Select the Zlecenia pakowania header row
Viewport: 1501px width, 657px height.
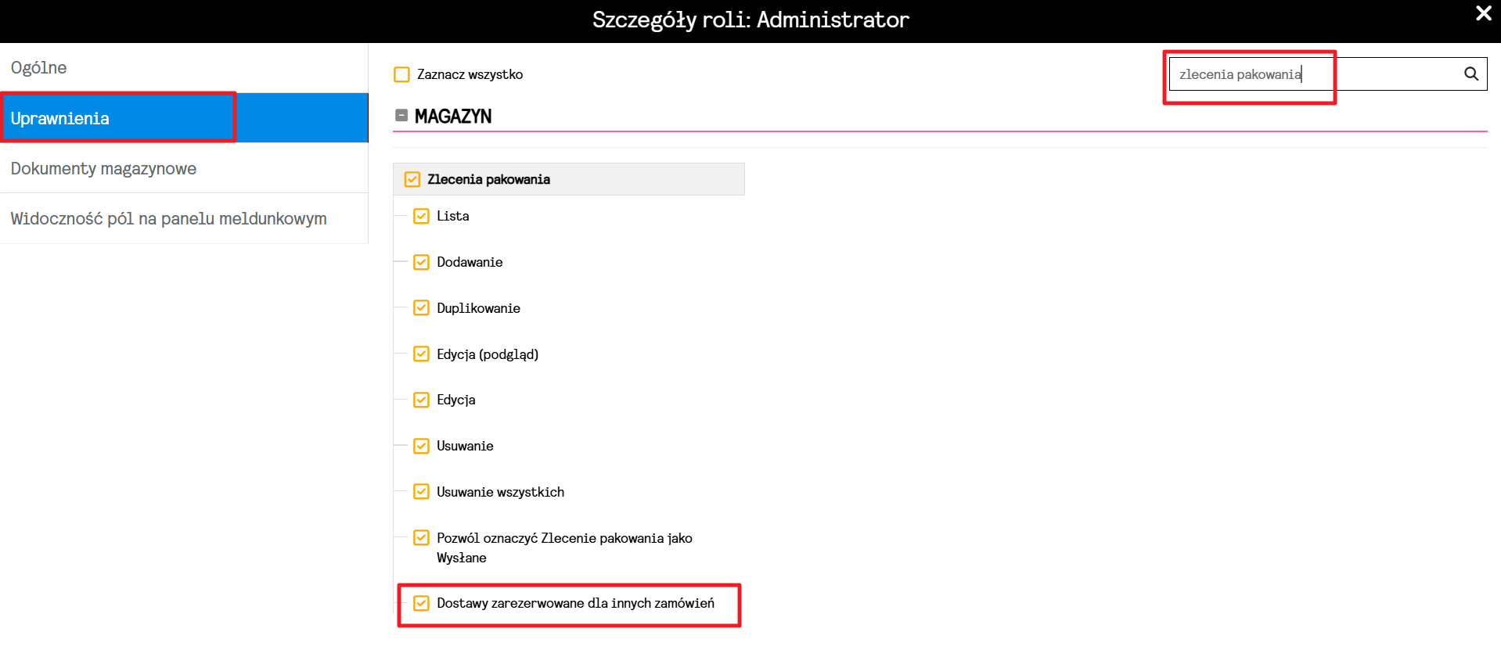coord(569,179)
